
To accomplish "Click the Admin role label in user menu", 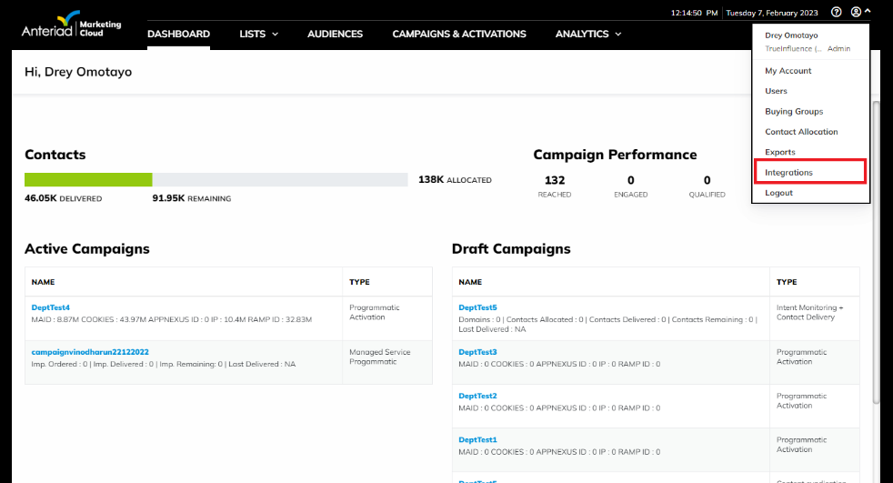I will click(838, 49).
